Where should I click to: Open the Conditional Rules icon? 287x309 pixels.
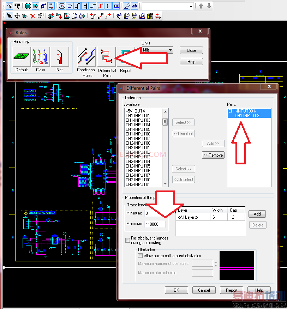(x=87, y=57)
